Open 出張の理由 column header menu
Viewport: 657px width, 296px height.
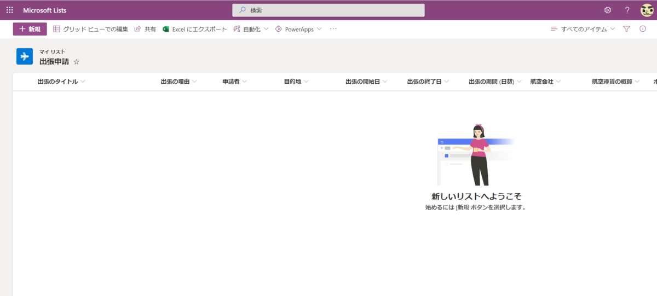(178, 82)
